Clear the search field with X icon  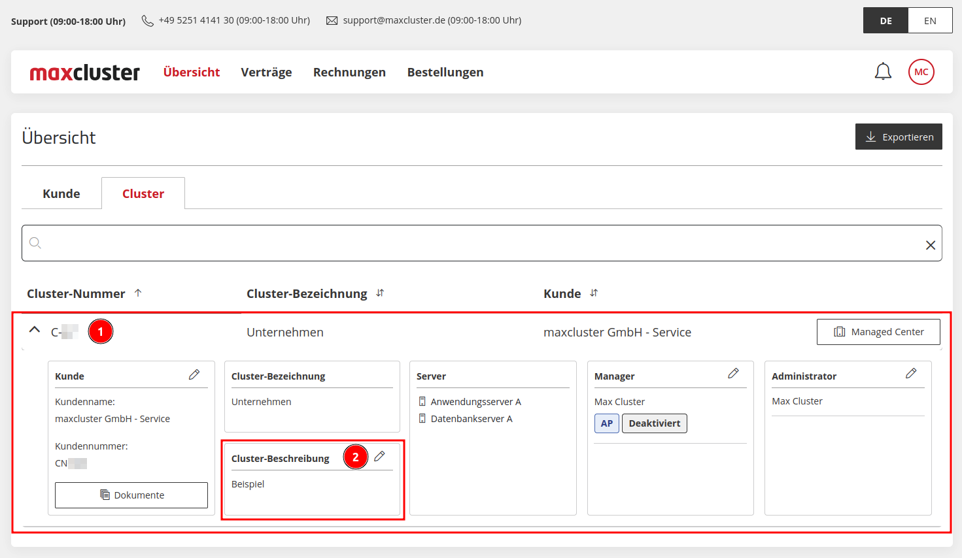tap(930, 245)
